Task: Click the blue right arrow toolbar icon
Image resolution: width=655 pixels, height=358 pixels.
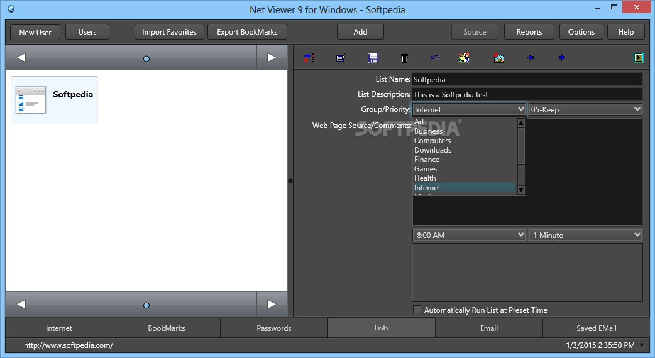Action: pyautogui.click(x=562, y=58)
